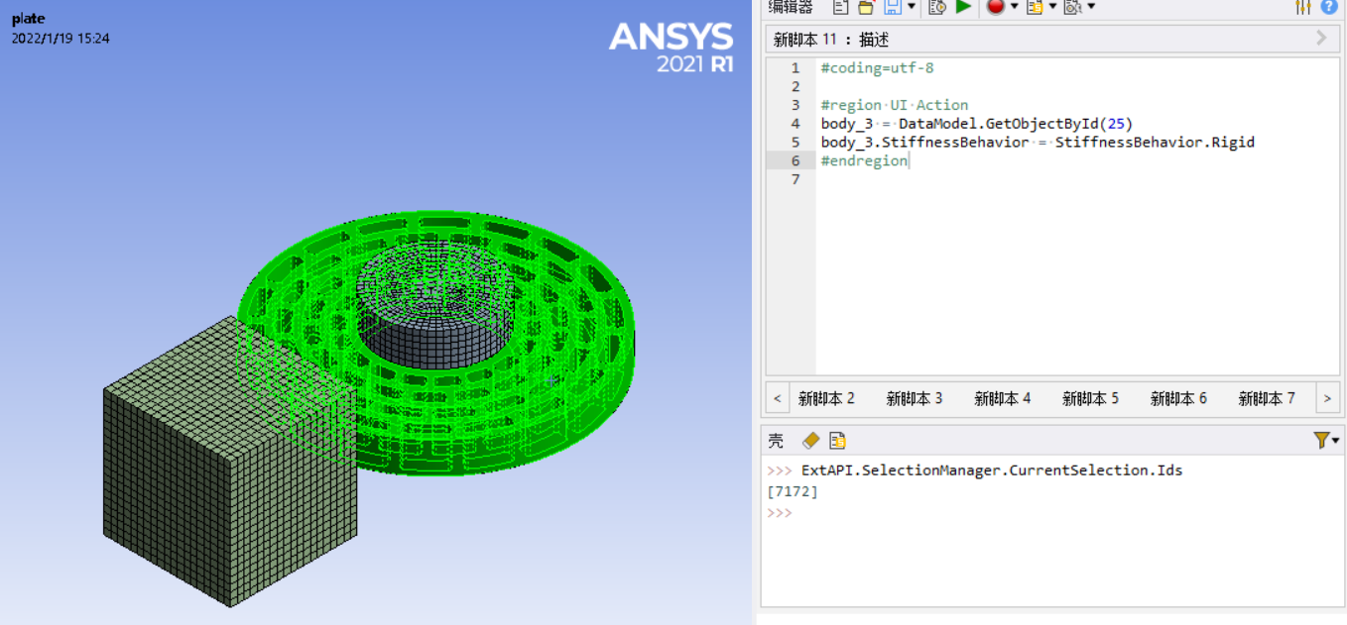Run the script with the green play button
This screenshot has height=625, width=1347.
click(x=963, y=7)
